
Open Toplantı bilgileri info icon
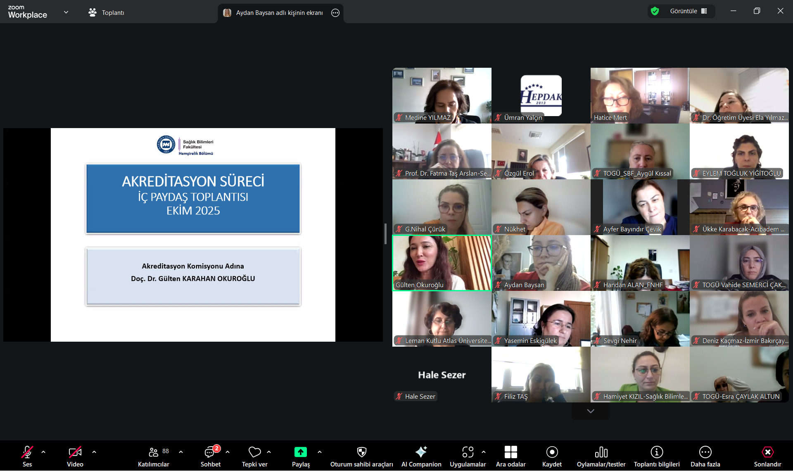click(657, 452)
